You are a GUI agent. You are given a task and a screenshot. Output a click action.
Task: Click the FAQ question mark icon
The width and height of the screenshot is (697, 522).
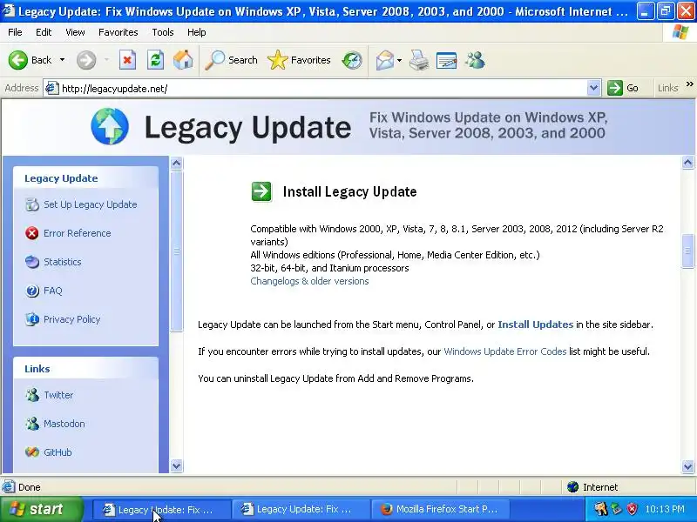pos(32,291)
